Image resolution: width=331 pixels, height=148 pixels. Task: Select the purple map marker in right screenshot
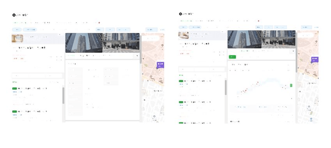(315, 59)
